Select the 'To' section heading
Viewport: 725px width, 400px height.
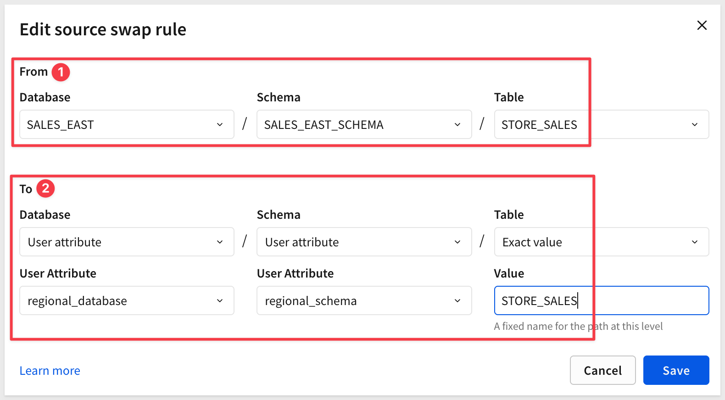click(26, 189)
